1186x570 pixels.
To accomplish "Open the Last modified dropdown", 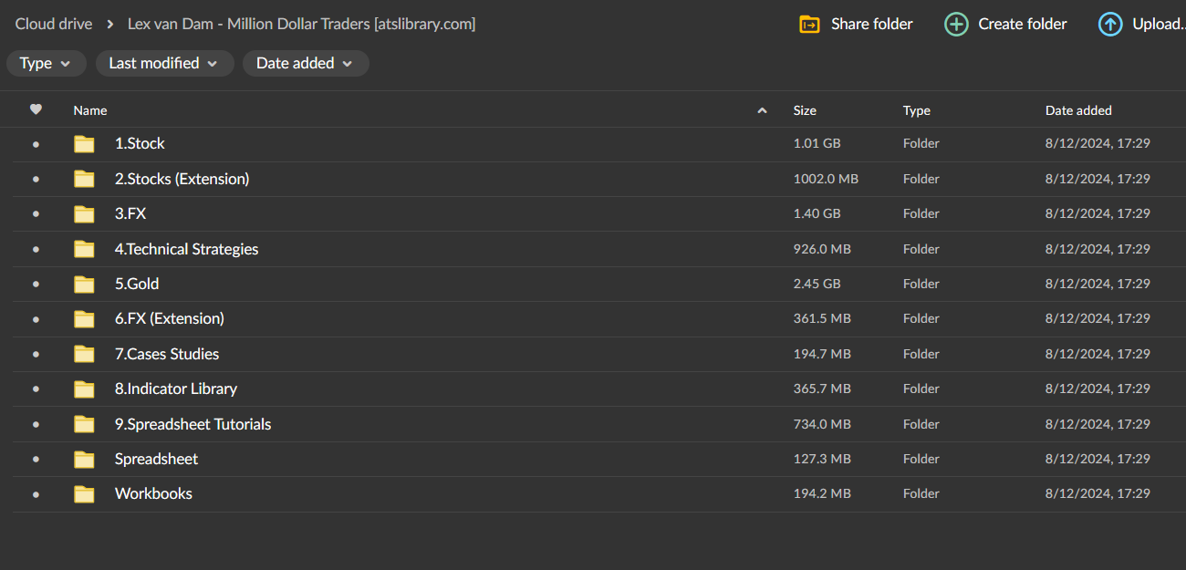I will coord(164,63).
